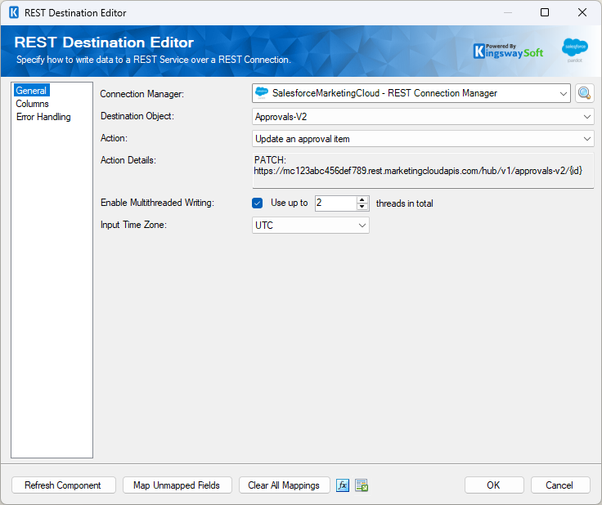Click the Input Time Zone label
Viewport: 602px width, 505px height.
[x=133, y=225]
